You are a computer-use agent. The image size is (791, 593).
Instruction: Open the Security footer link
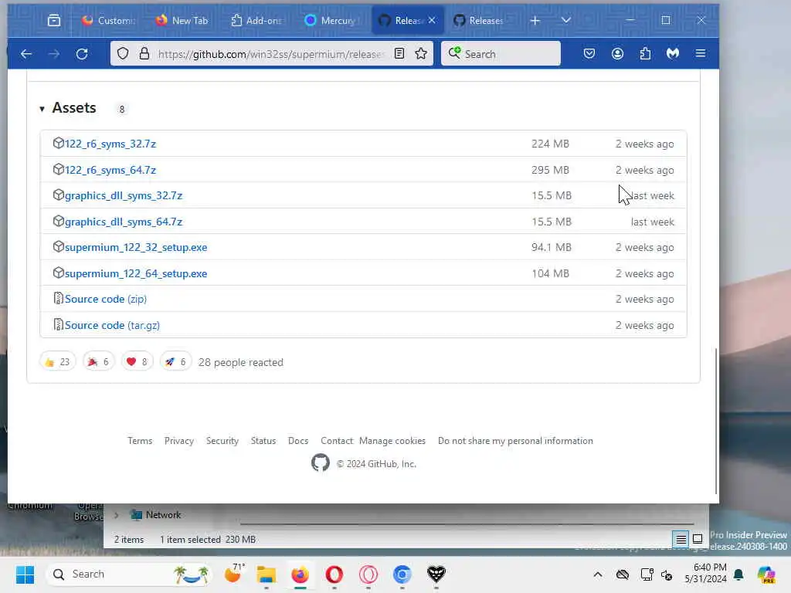pyautogui.click(x=222, y=441)
